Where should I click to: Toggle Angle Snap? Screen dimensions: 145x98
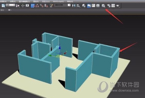point(37,6)
